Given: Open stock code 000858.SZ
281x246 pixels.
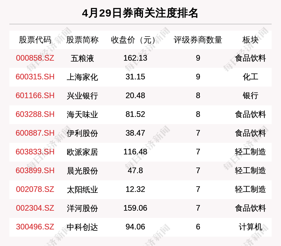Looking at the screenshot, I should (x=35, y=58).
